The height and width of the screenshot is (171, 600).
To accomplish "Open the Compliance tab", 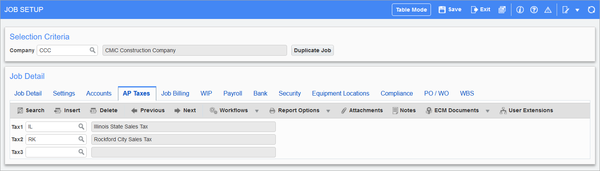I will click(x=397, y=93).
